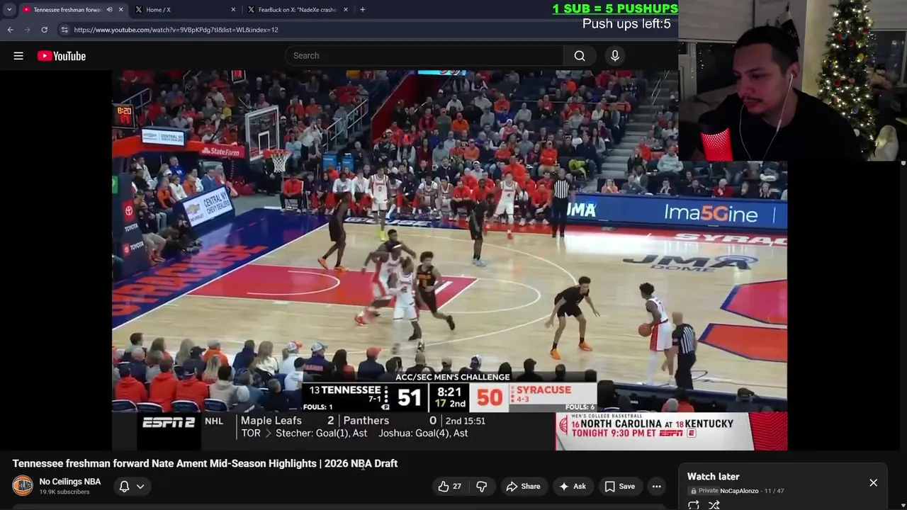Go to YouTube home via logo
Viewport: 907px width, 510px height.
(x=62, y=56)
